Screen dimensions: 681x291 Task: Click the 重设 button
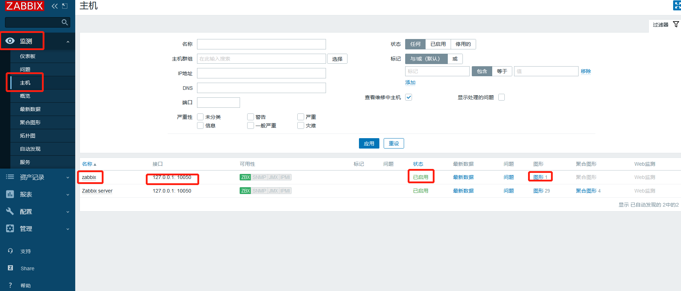pos(394,143)
